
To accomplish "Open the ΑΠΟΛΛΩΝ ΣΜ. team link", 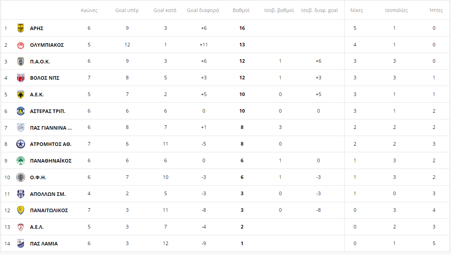I will [x=48, y=194].
